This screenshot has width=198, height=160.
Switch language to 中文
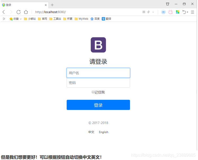91,132
